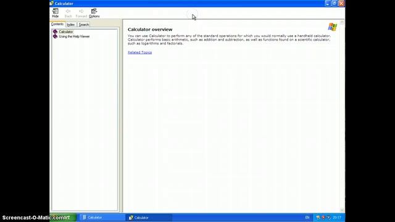Select the Calculator topic in contents
This screenshot has height=222, width=395.
(66, 31)
